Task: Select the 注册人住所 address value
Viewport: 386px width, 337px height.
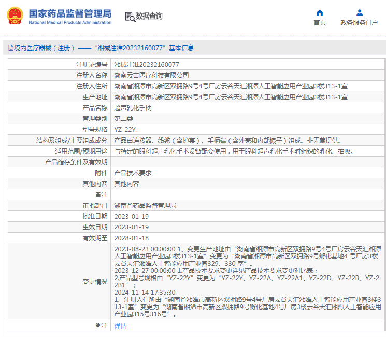Action: [231, 86]
